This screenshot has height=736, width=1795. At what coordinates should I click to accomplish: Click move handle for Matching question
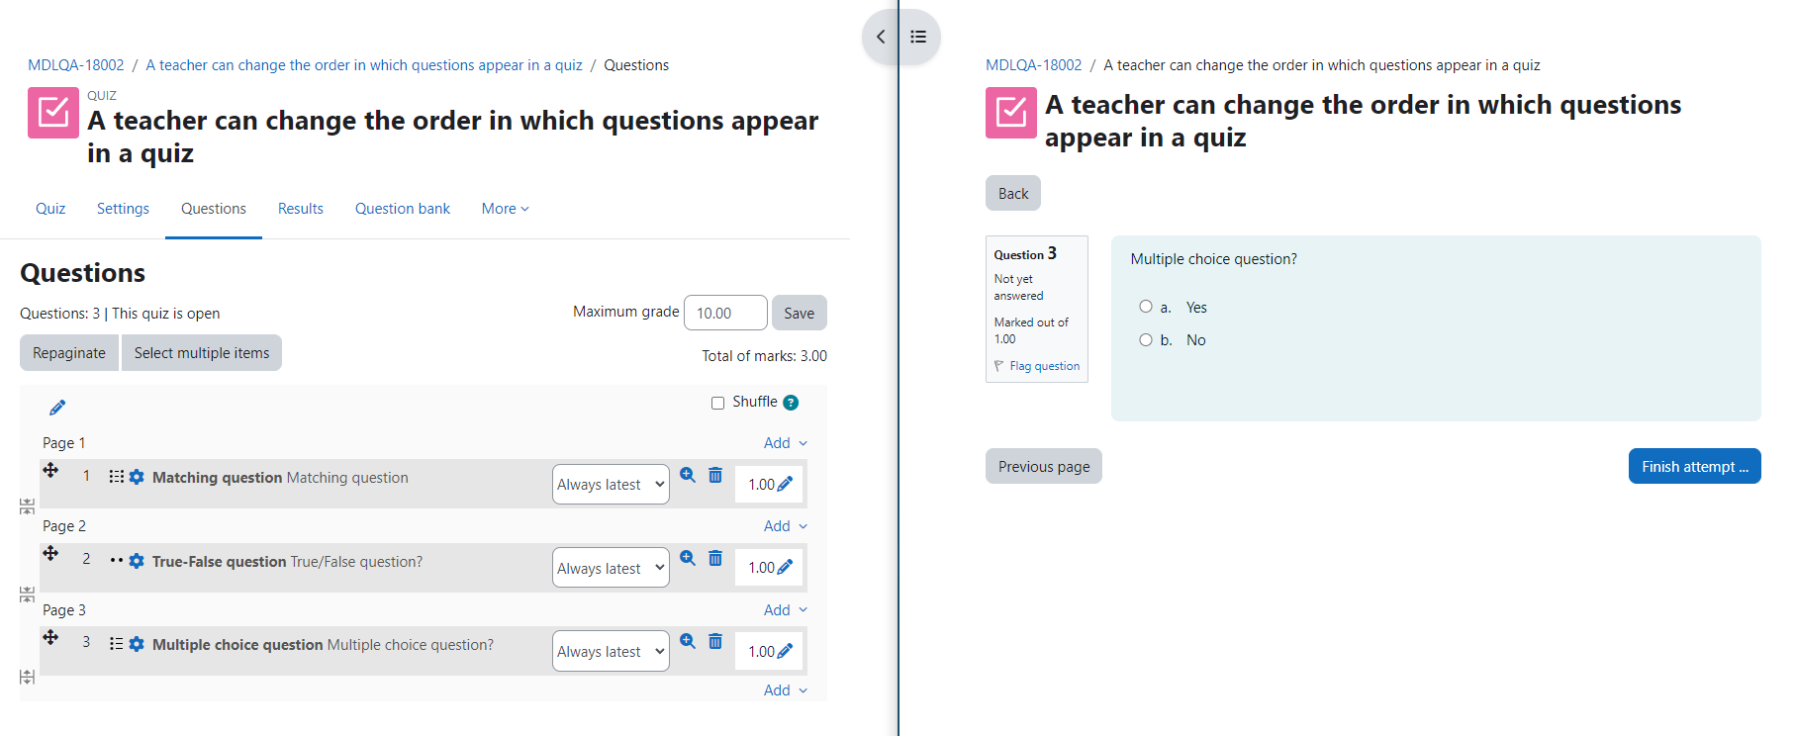[x=50, y=470]
